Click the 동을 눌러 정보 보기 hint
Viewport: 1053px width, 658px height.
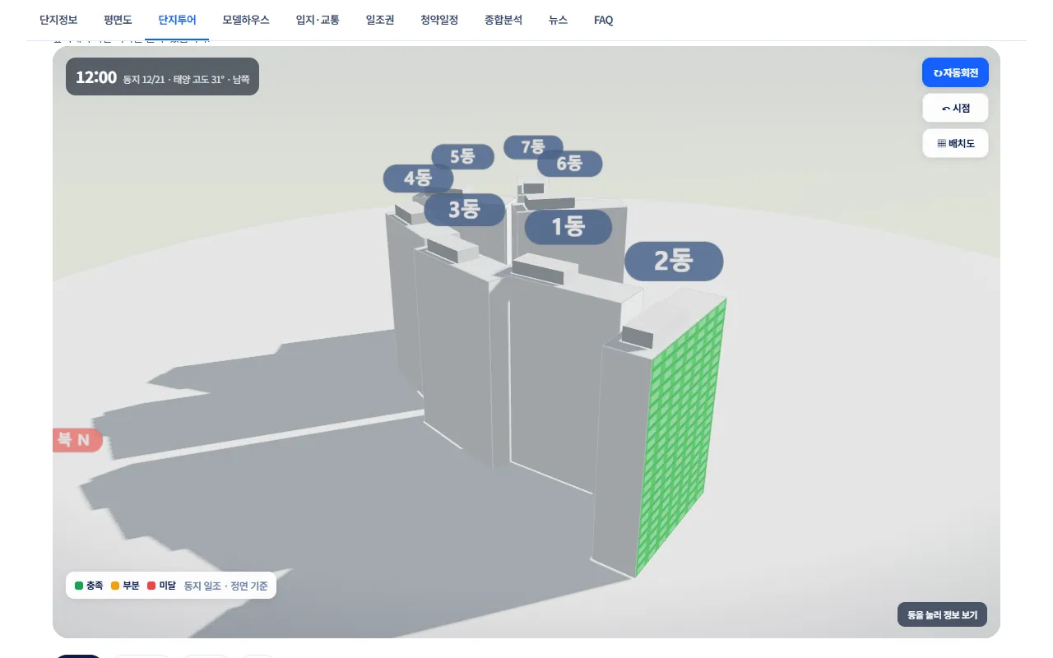[942, 615]
